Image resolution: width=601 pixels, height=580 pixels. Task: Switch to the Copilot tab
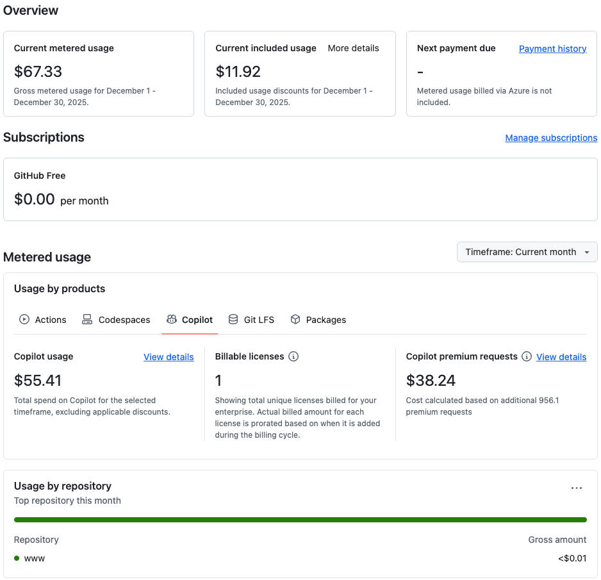coord(190,319)
